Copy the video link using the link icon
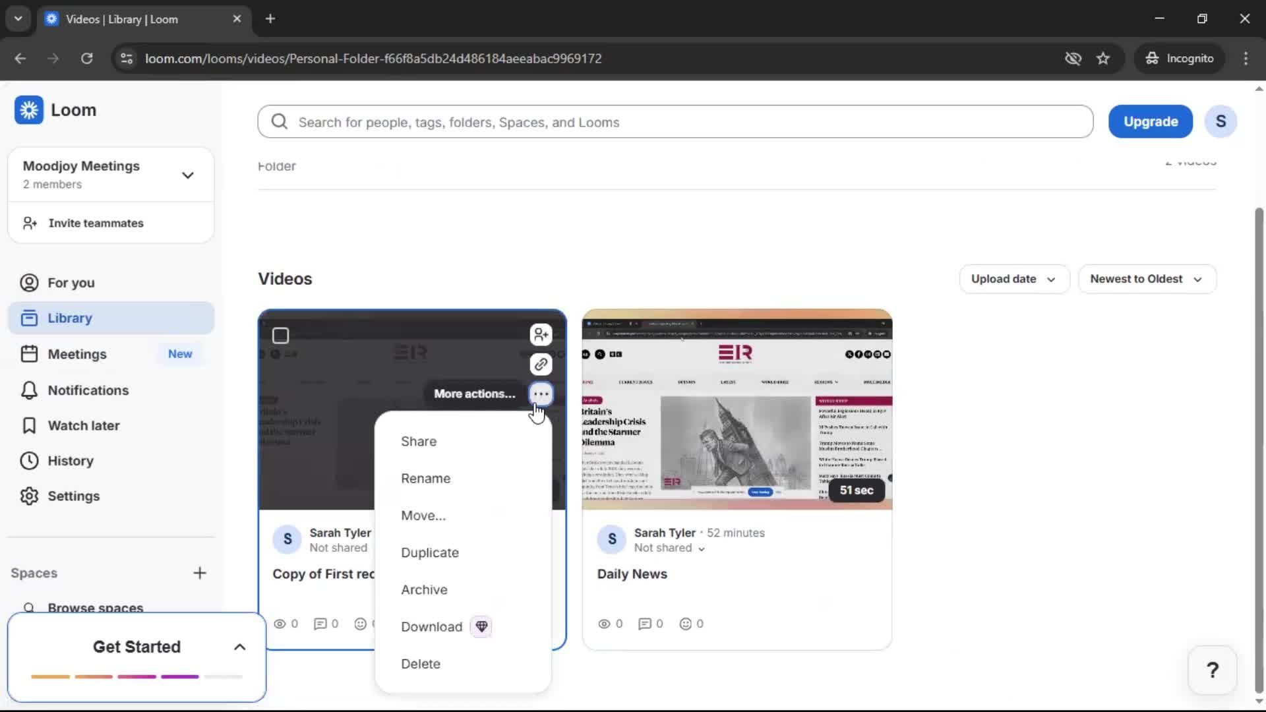The height and width of the screenshot is (712, 1266). [541, 364]
